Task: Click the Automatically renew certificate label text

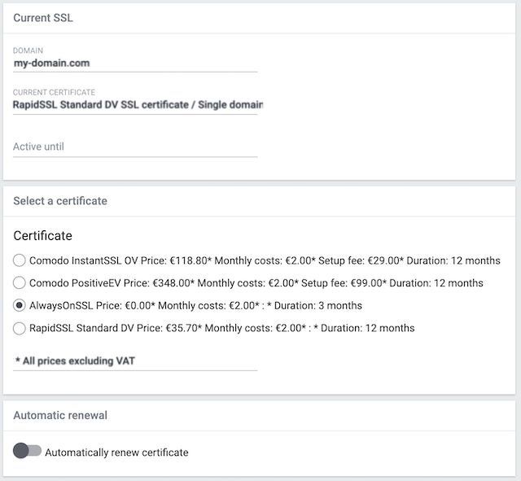Action: click(x=116, y=453)
